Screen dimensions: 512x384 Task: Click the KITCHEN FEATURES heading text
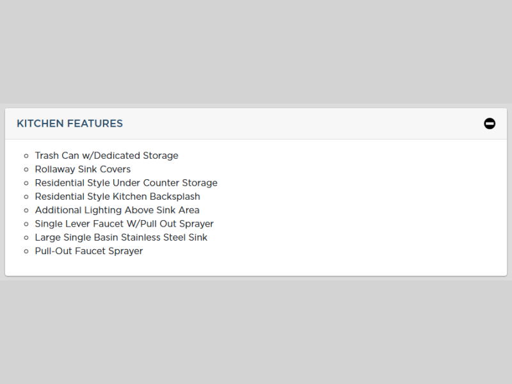(x=70, y=124)
